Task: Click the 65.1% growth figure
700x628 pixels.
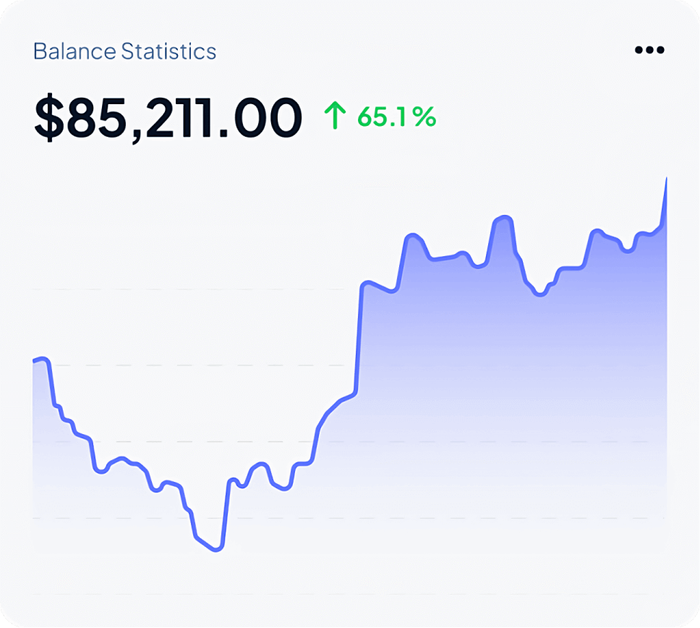Action: point(396,116)
